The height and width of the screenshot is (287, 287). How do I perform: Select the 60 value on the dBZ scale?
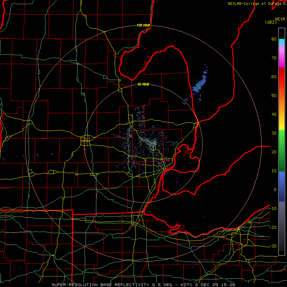coord(274,77)
